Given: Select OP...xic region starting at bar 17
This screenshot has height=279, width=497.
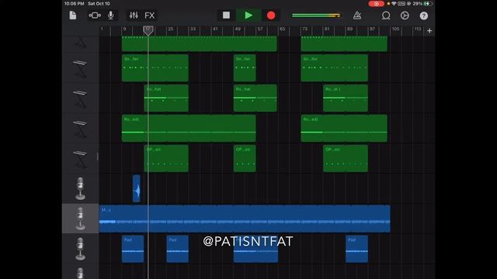Looking at the screenshot, I should pos(166,158).
